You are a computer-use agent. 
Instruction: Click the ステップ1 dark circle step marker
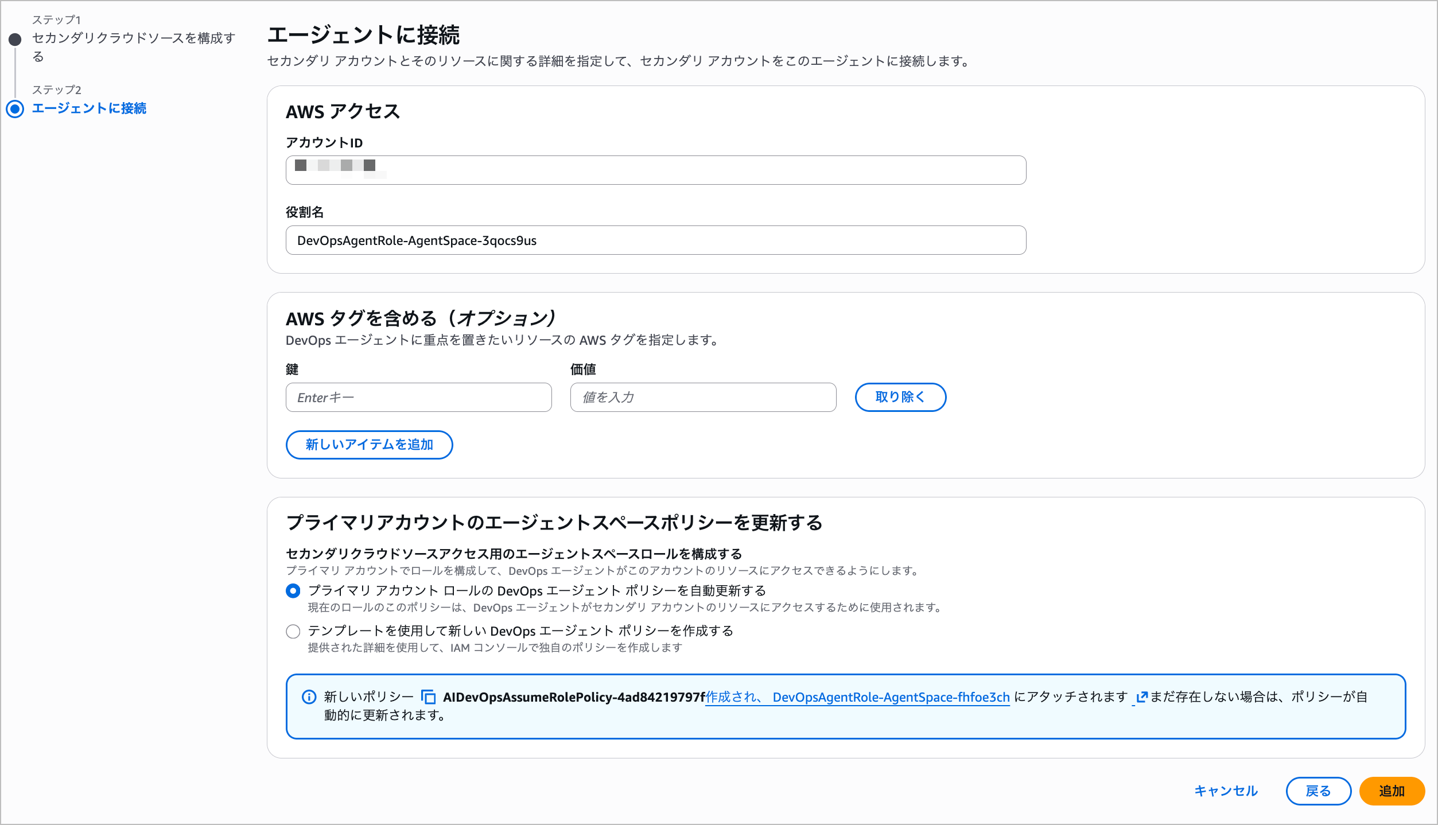pos(15,40)
